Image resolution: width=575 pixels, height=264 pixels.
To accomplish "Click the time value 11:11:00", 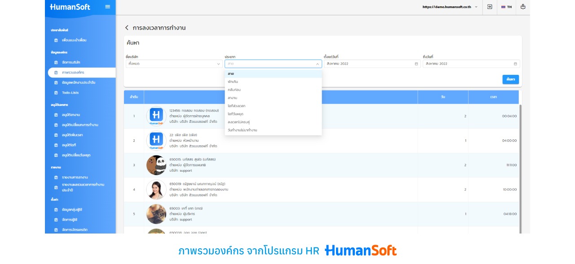I will coord(512,165).
